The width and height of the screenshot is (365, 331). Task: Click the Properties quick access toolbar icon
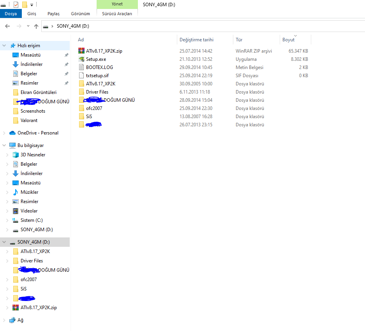click(16, 4)
